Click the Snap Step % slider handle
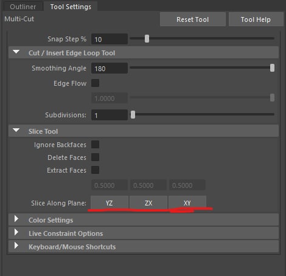The image size is (286, 276). pos(147,38)
